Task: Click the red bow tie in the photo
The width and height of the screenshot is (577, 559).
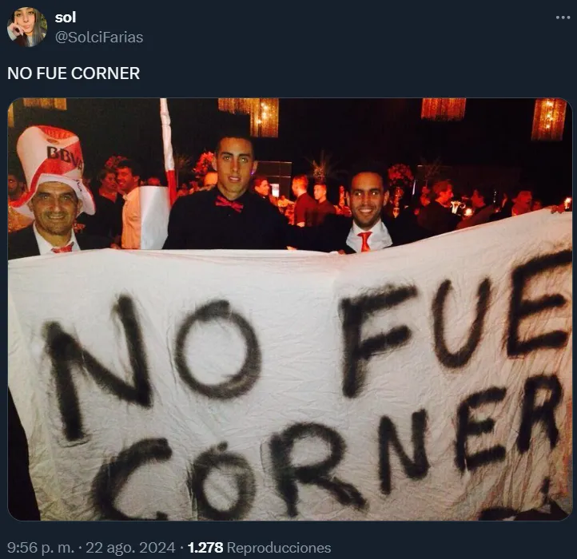Action: (x=229, y=204)
